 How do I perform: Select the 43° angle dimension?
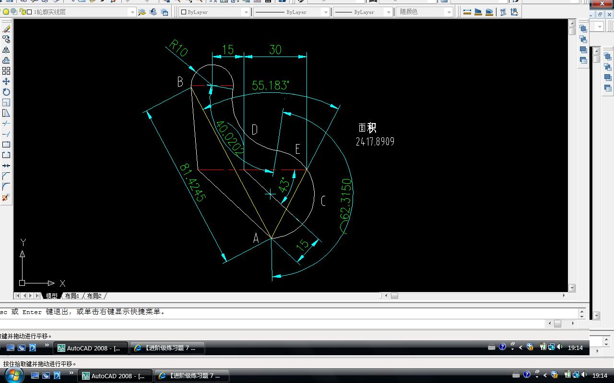pyautogui.click(x=284, y=184)
